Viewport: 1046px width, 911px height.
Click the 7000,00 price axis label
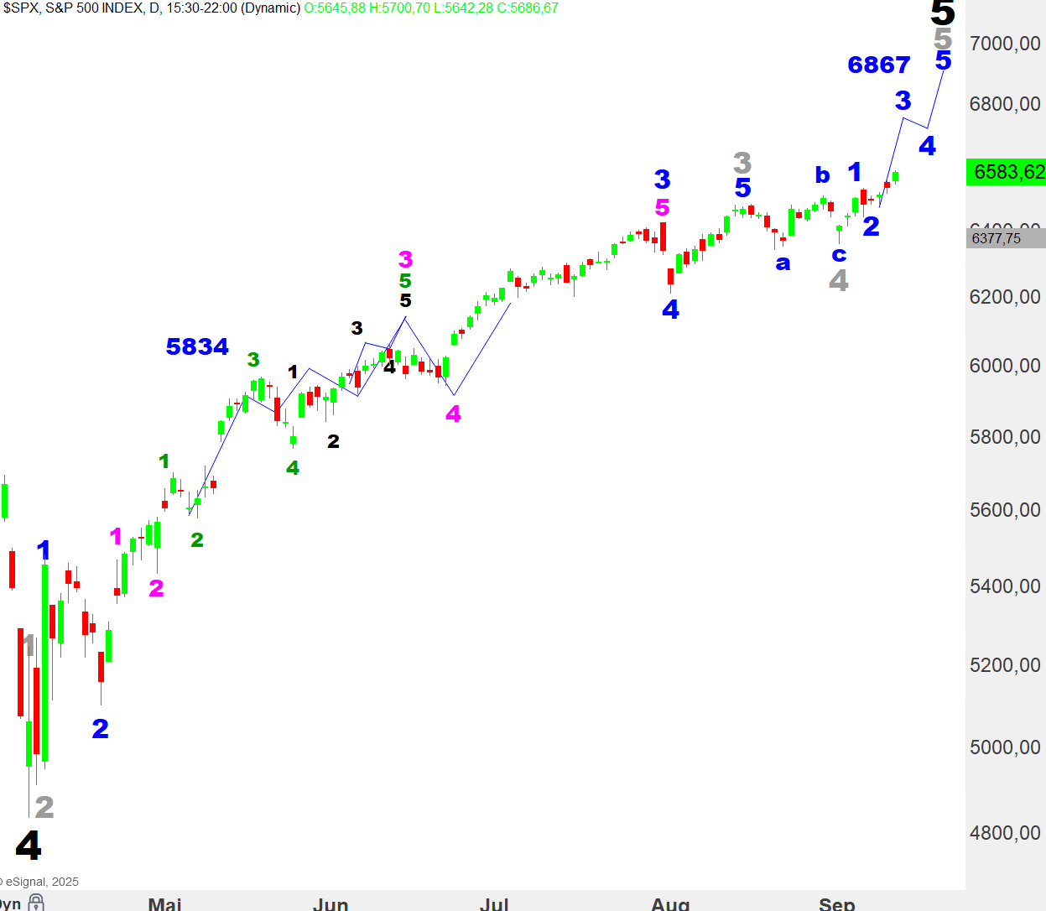pyautogui.click(x=1004, y=44)
